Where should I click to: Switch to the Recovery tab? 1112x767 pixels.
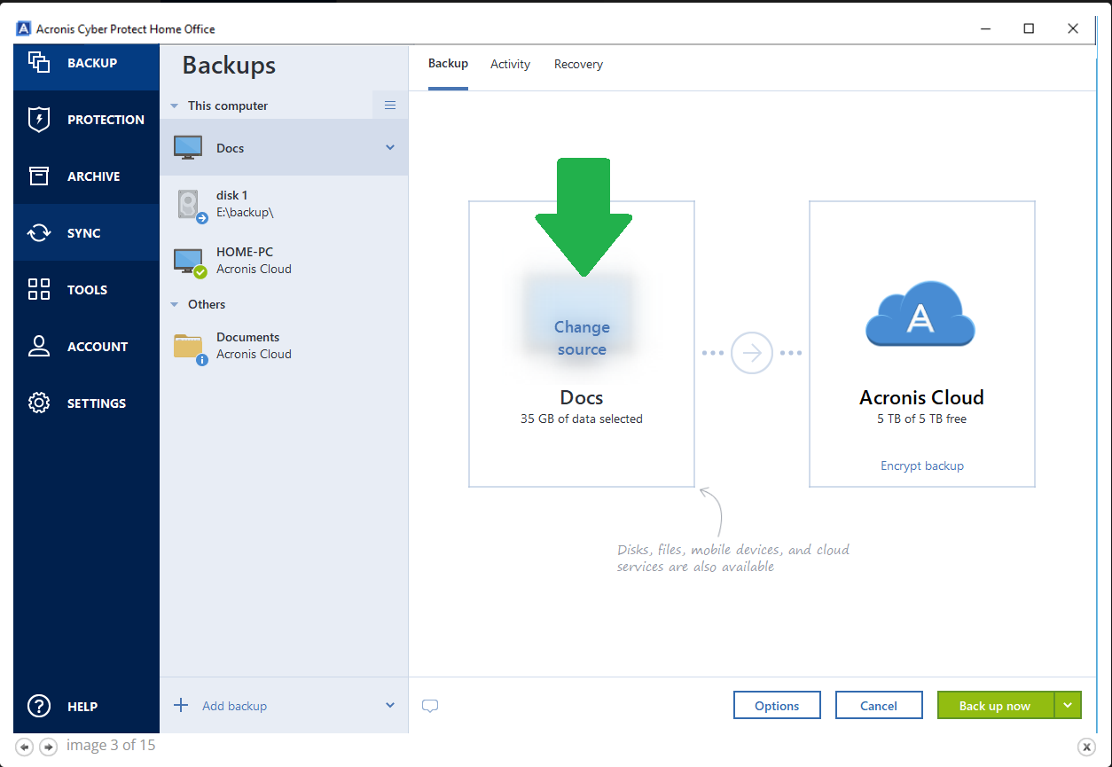pos(578,64)
